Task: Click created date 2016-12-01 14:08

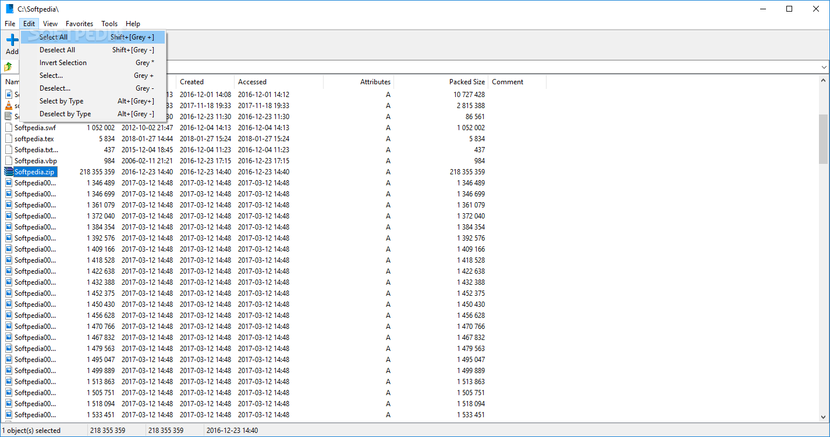Action: 205,94
